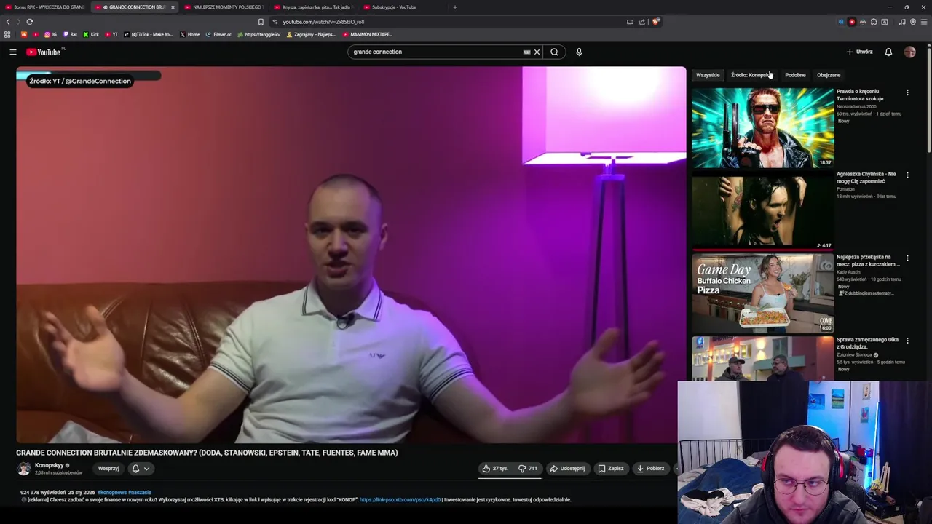This screenshot has width=932, height=524.
Task: Select the Wszystkie filter chip
Action: click(708, 75)
